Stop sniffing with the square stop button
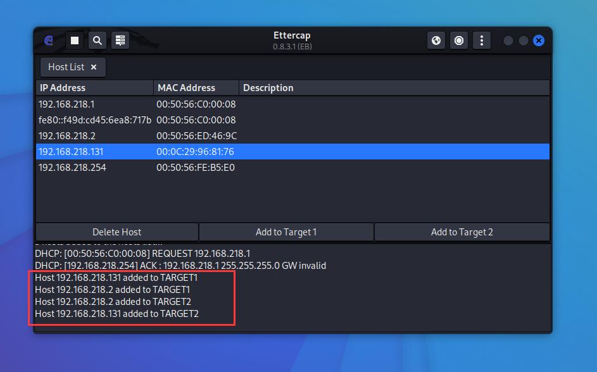Image resolution: width=597 pixels, height=372 pixels. pos(75,40)
